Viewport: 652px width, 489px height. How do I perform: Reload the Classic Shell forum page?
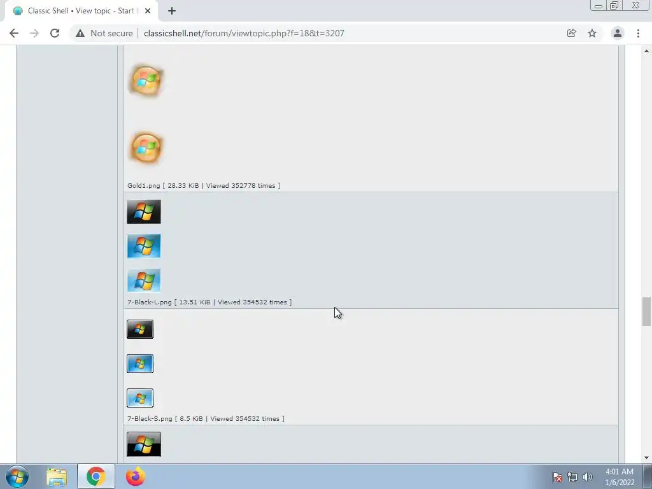pyautogui.click(x=55, y=33)
